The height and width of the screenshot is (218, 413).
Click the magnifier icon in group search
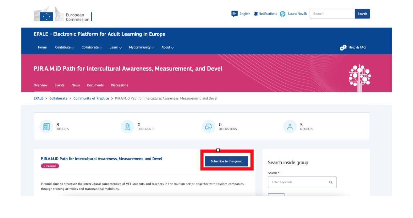coord(331,182)
